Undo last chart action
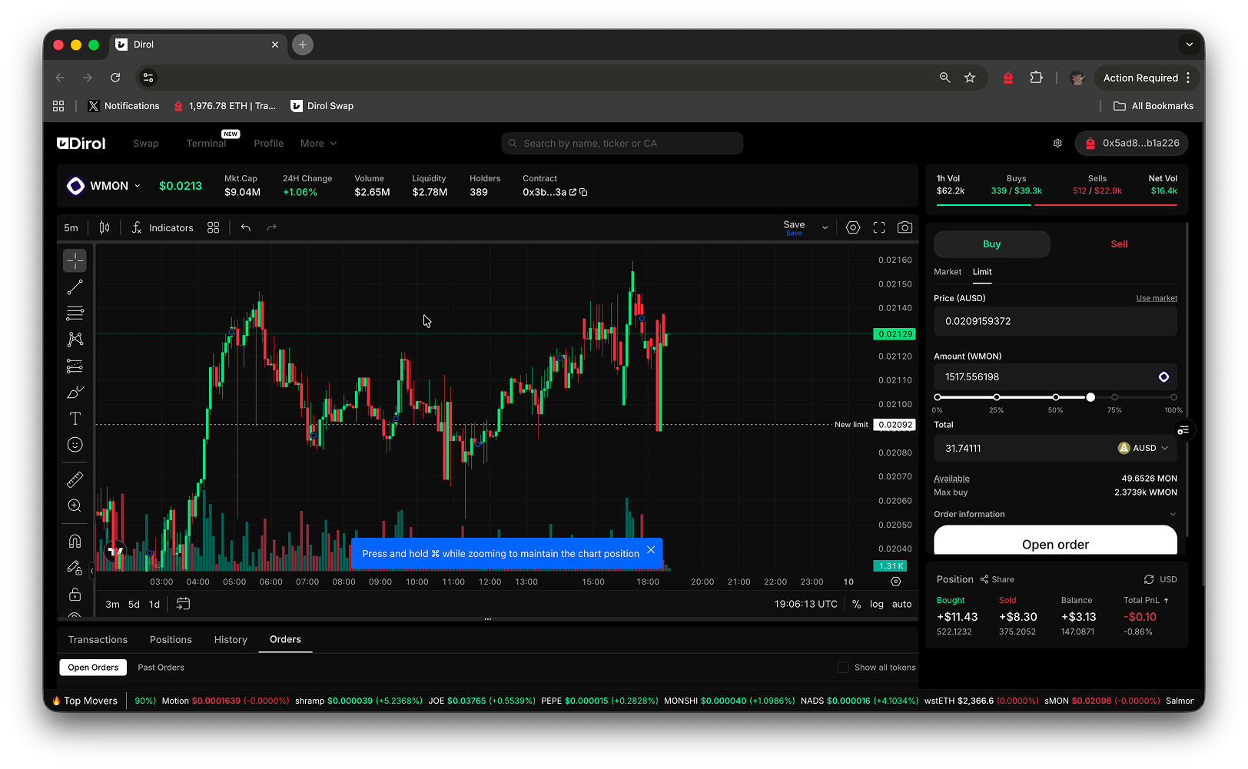This screenshot has height=769, width=1248. tap(246, 227)
